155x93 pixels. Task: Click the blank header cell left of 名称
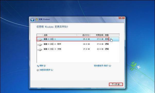pyautogui.click(x=40, y=35)
